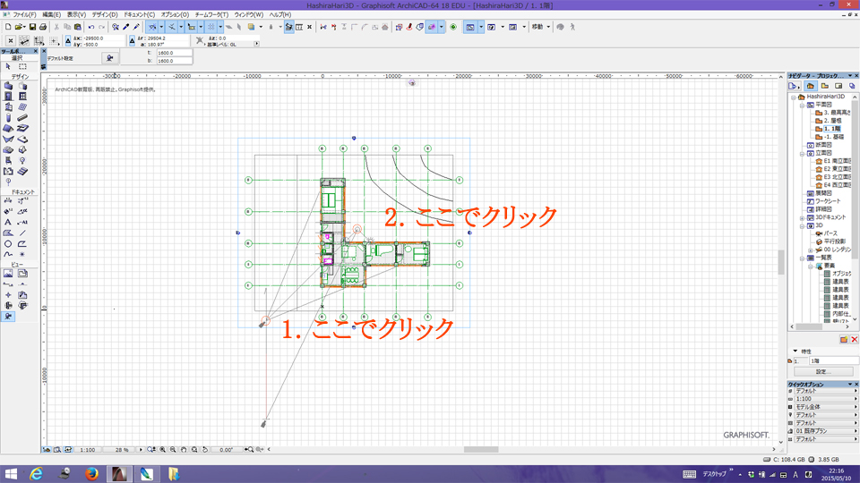Select the Marquee tool

(x=22, y=66)
